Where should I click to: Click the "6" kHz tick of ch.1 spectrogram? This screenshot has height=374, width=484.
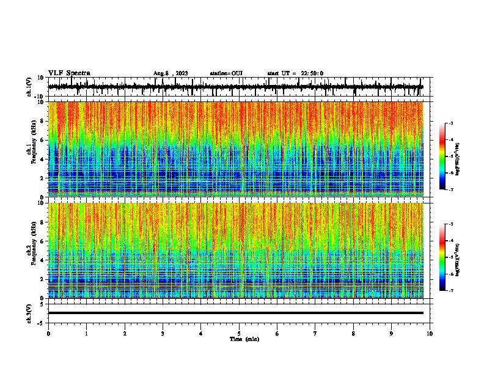click(x=42, y=141)
